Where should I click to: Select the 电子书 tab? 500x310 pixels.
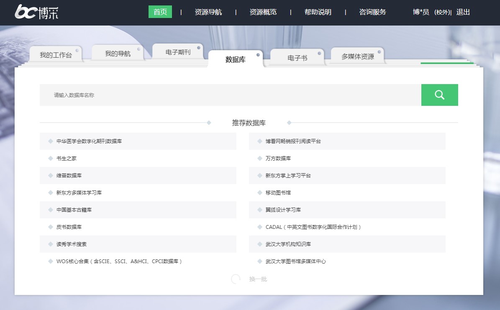coord(297,58)
